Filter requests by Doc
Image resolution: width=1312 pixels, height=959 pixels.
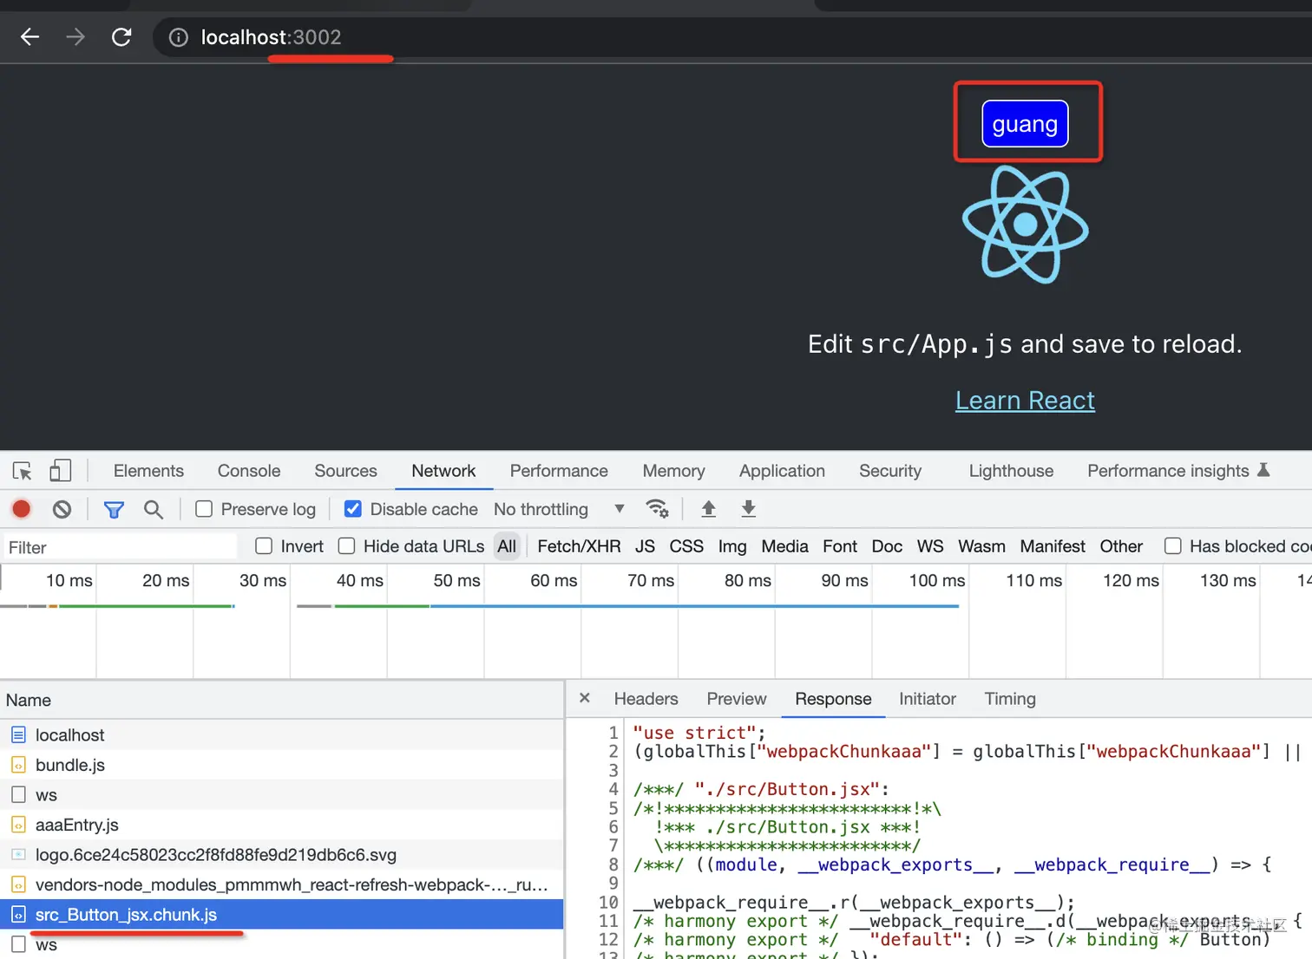[x=887, y=546]
